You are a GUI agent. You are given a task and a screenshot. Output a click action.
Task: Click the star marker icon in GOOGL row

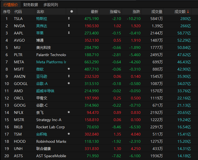click(69, 83)
